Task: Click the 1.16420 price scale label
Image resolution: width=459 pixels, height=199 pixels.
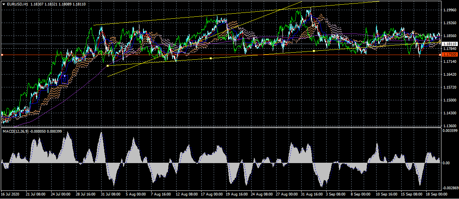Action: [450, 74]
